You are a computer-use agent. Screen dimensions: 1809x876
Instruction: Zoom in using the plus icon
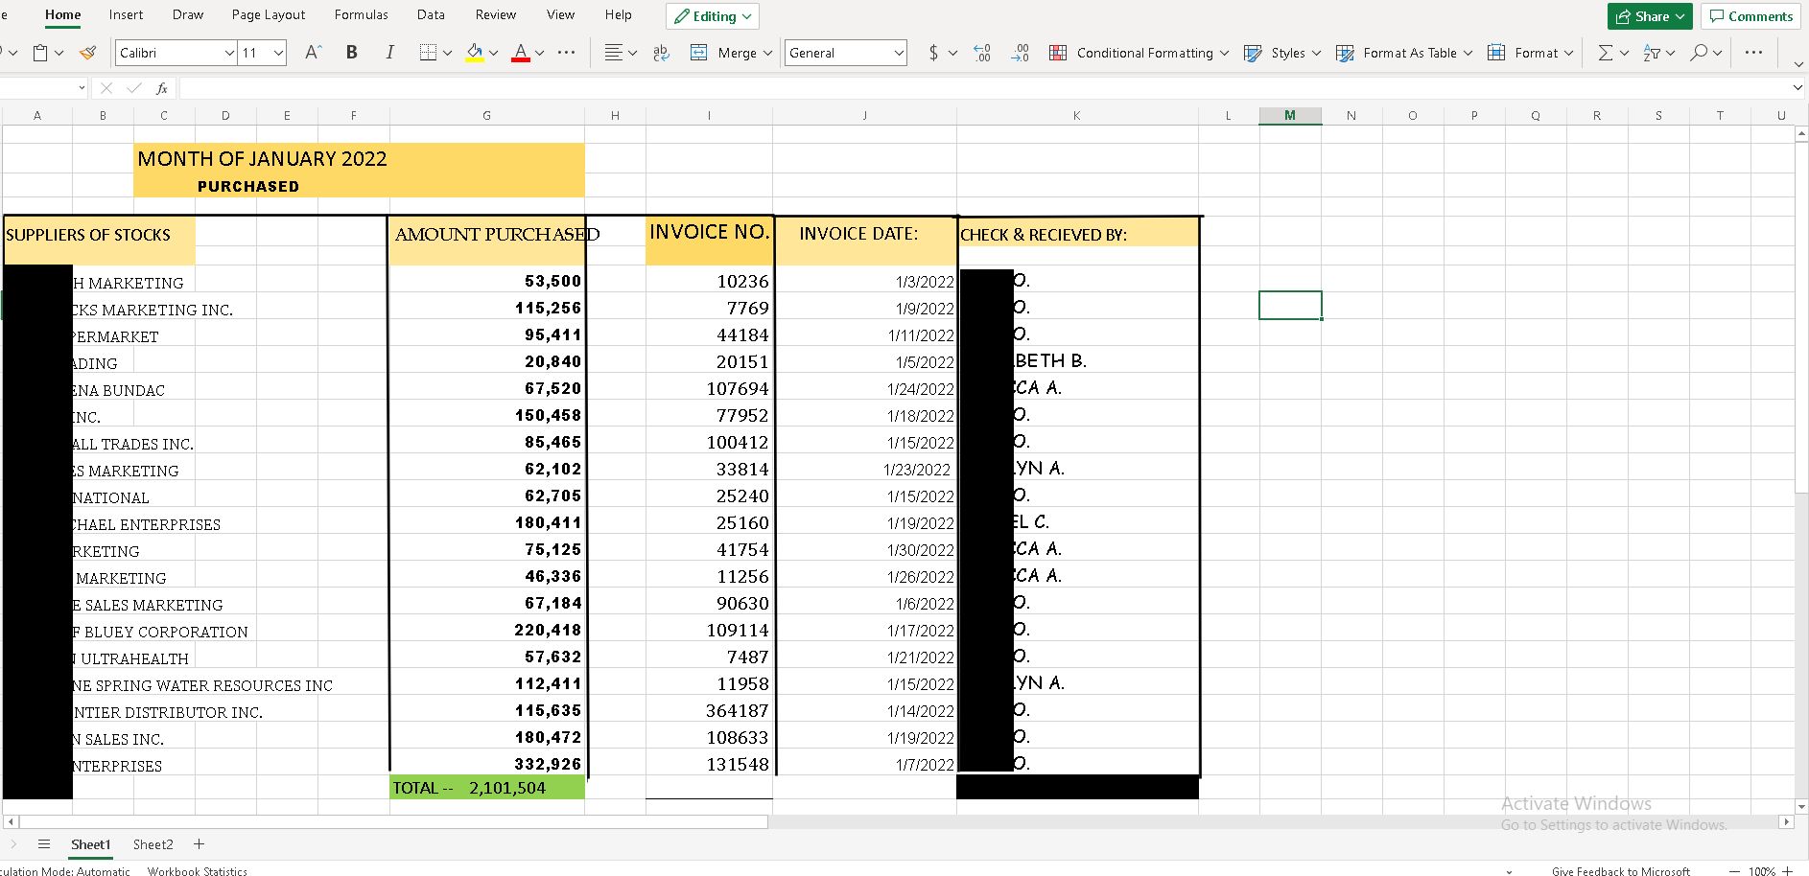tap(1788, 871)
